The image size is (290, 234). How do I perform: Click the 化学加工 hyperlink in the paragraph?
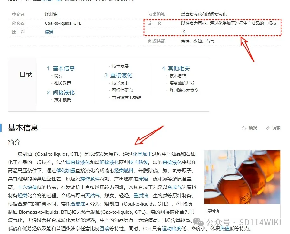[x=142, y=154]
